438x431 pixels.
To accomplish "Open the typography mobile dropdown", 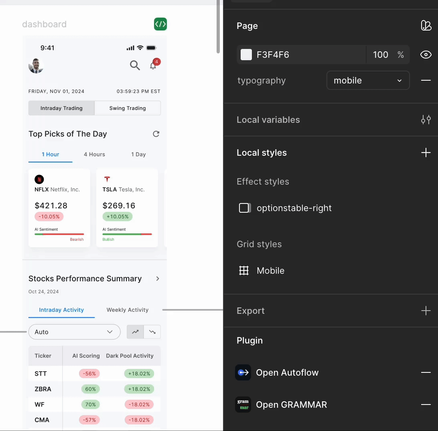I will point(368,81).
